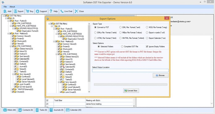Collapse Root - Mailbox in dialog tree
This screenshot has width=215, height=114.
54,41
